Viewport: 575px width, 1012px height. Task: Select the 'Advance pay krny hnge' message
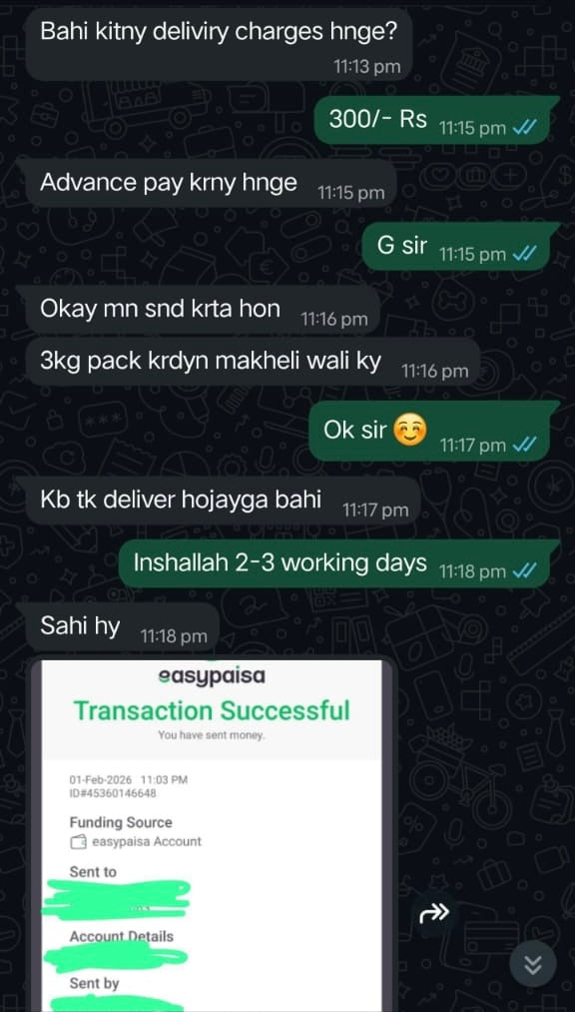206,183
